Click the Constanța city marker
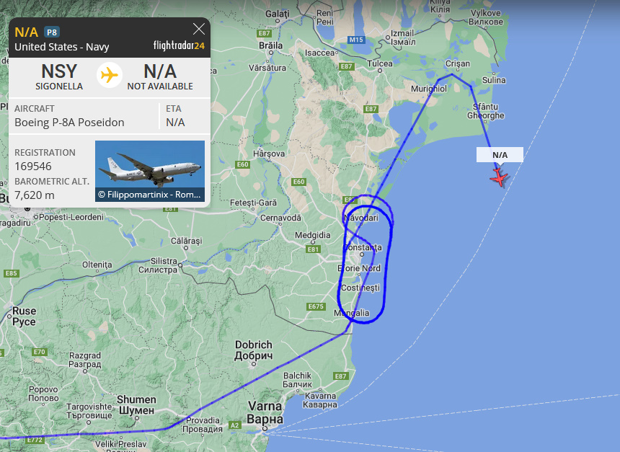 (361, 254)
